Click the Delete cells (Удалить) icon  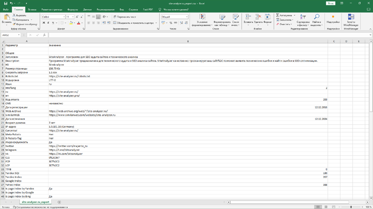[258, 17]
